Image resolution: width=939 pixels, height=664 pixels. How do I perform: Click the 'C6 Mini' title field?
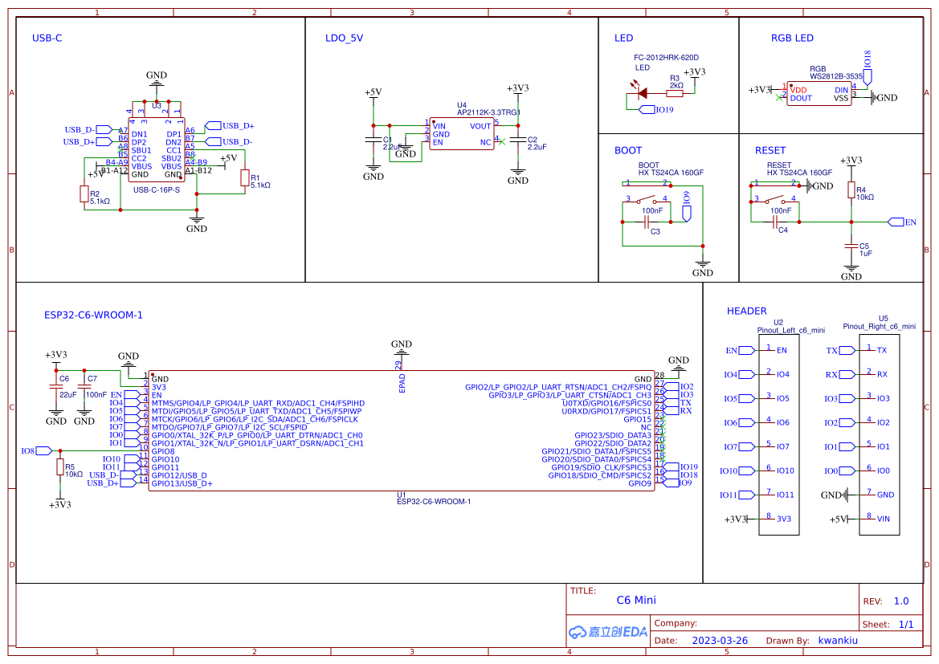tap(636, 600)
